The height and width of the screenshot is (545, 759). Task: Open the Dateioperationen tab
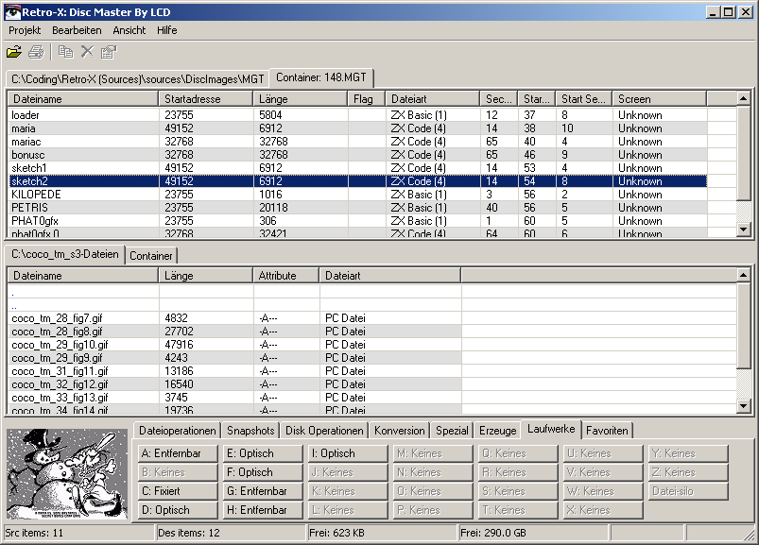[x=177, y=431]
